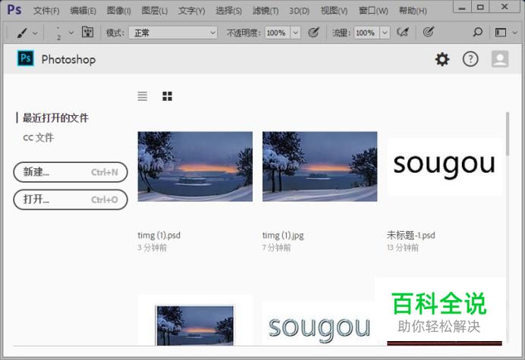This screenshot has width=525, height=360.
Task: Click the file name 未标题-1.psd
Action: [x=411, y=235]
